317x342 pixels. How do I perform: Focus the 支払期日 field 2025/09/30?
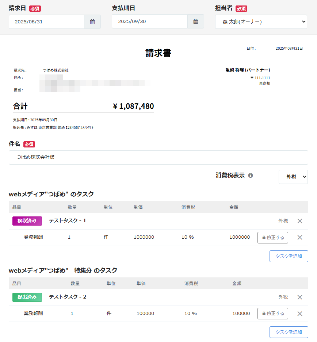pos(150,22)
